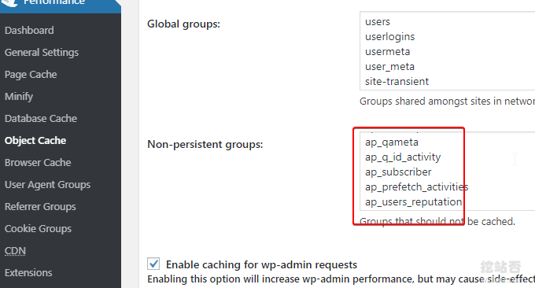535x288 pixels.
Task: Select the Object Cache menu item
Action: (x=35, y=141)
